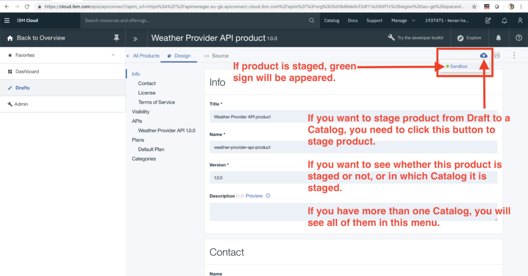Jump to License section
The height and width of the screenshot is (276, 528).
(x=147, y=93)
